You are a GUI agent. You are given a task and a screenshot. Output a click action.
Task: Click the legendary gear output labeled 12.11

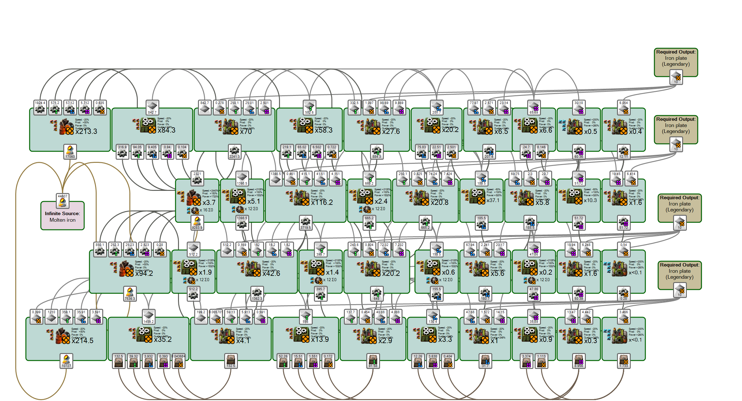pyautogui.click(x=624, y=152)
